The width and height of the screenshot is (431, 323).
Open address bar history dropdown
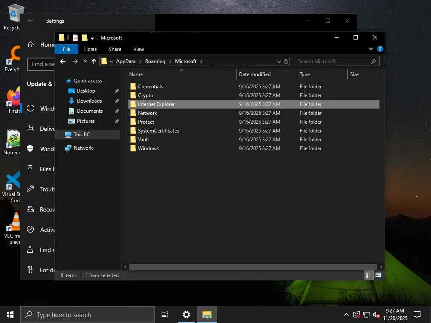point(279,61)
